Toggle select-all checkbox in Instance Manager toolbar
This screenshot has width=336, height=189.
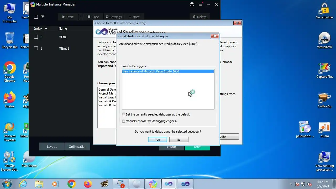(x=36, y=17)
